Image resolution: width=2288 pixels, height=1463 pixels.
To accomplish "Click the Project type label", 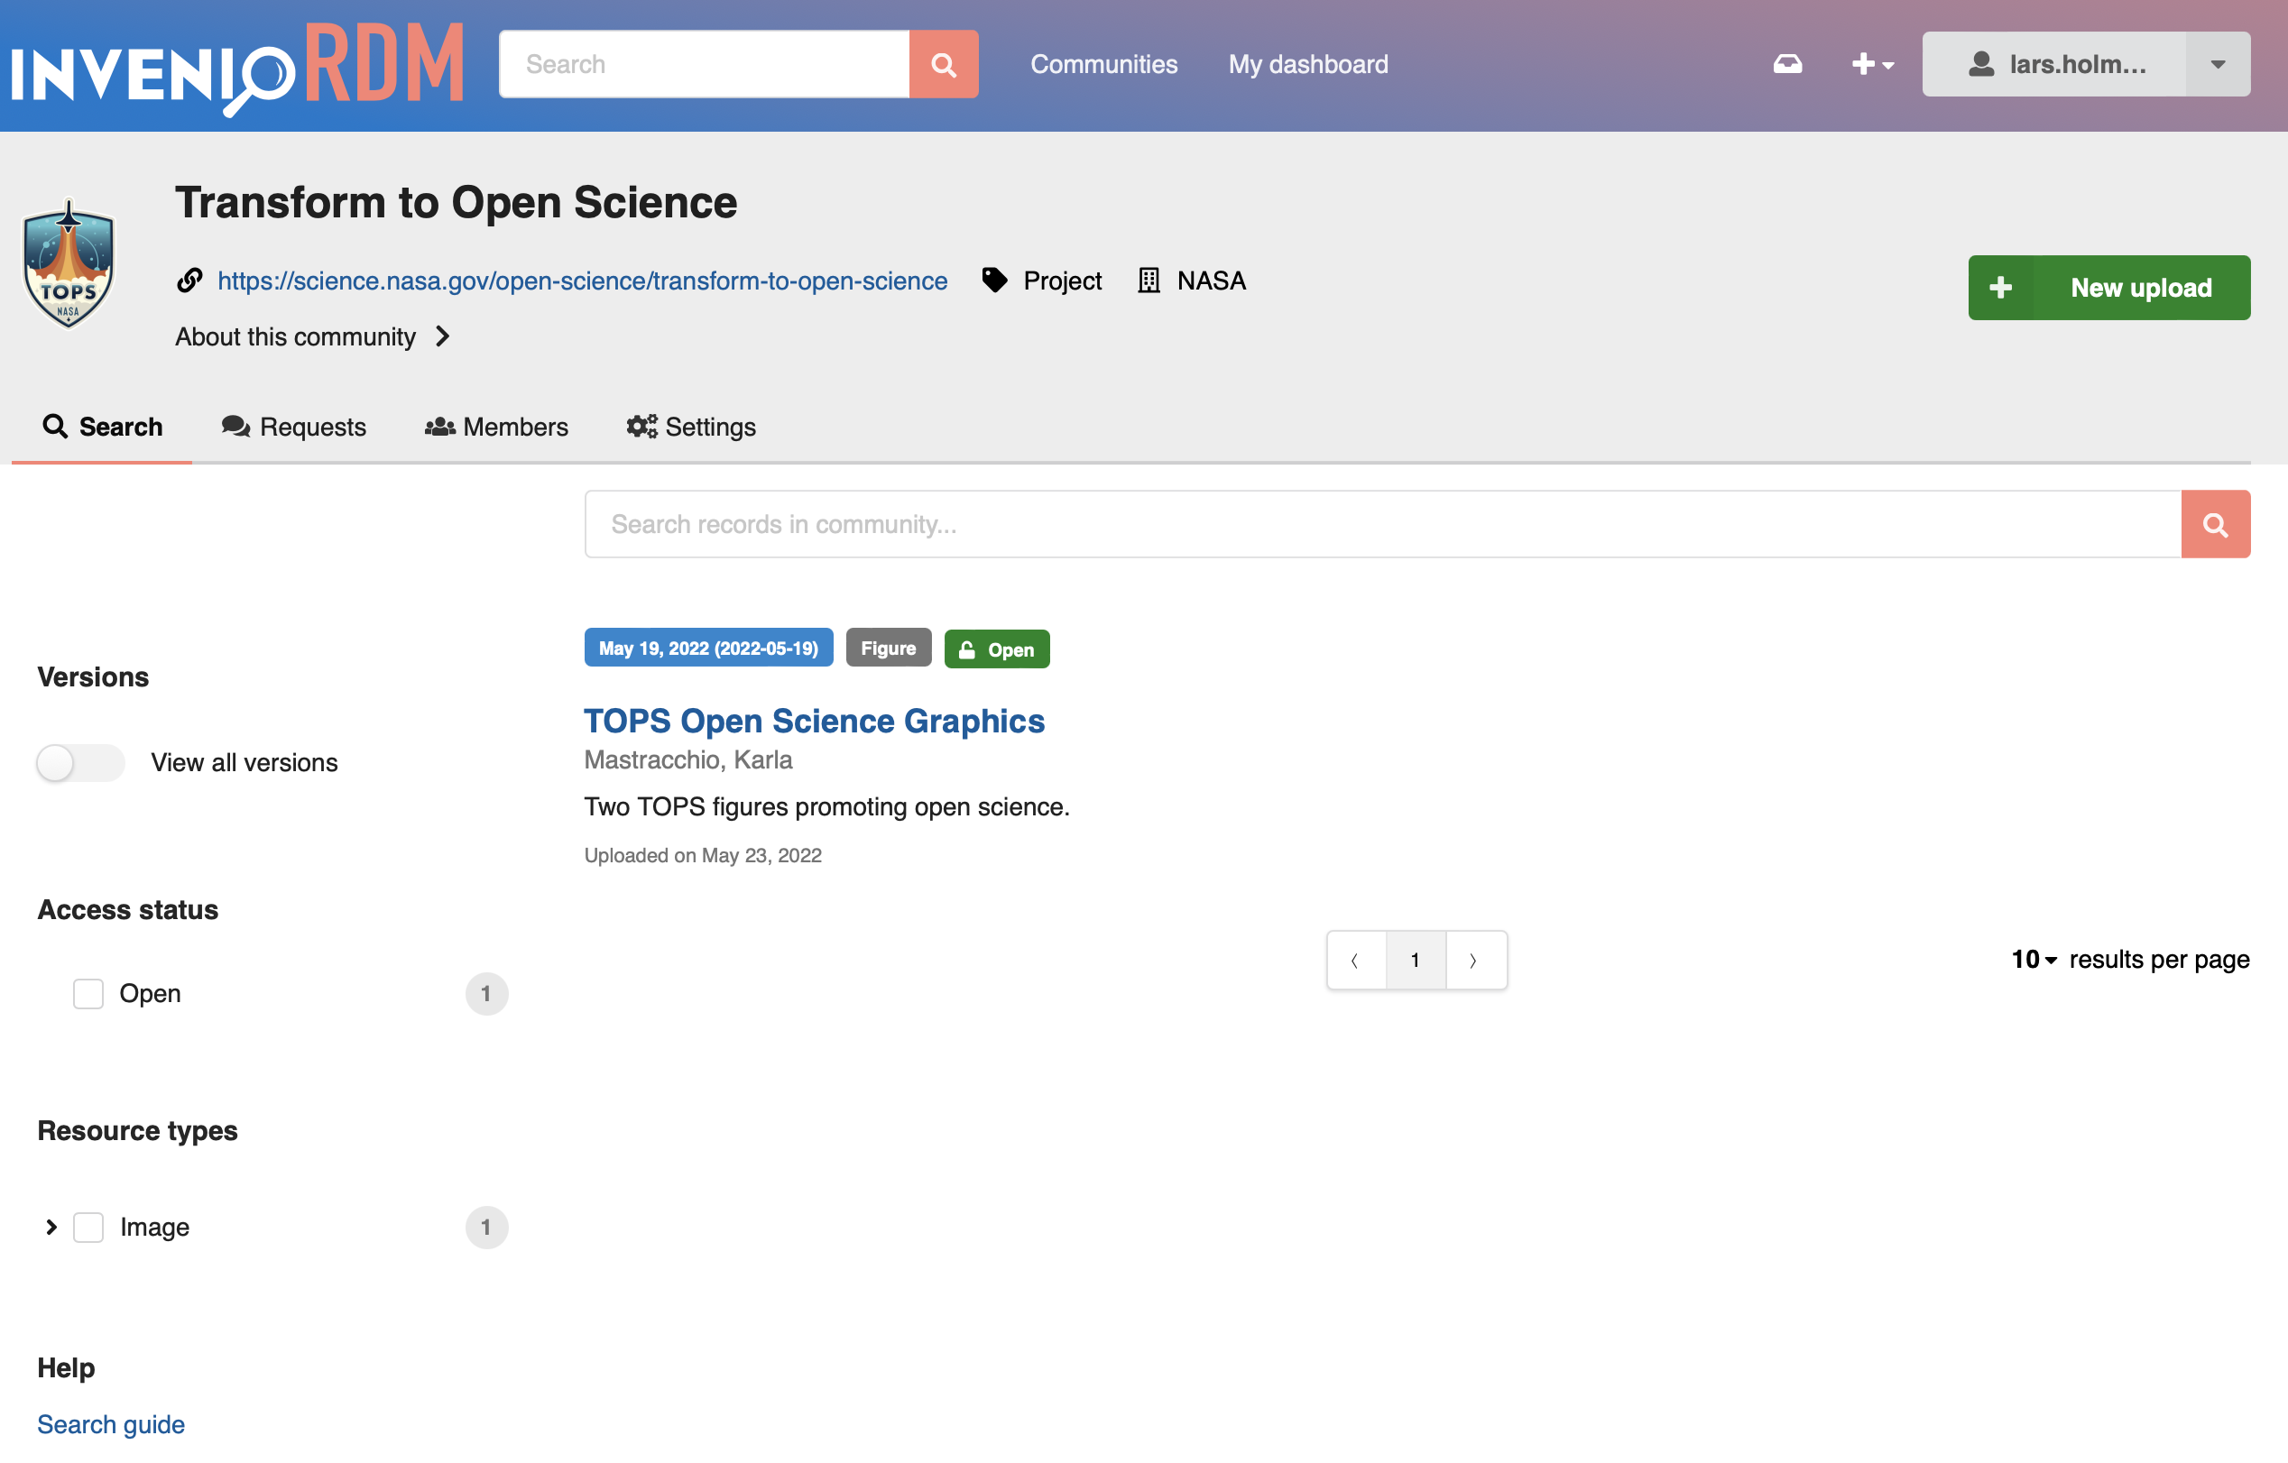I will tap(1062, 281).
